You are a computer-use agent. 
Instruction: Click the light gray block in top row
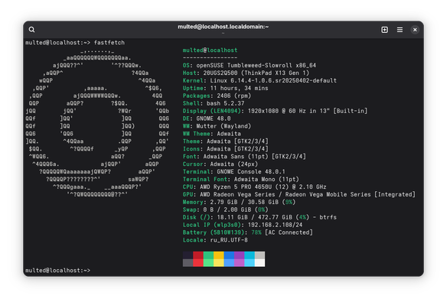[259, 255]
